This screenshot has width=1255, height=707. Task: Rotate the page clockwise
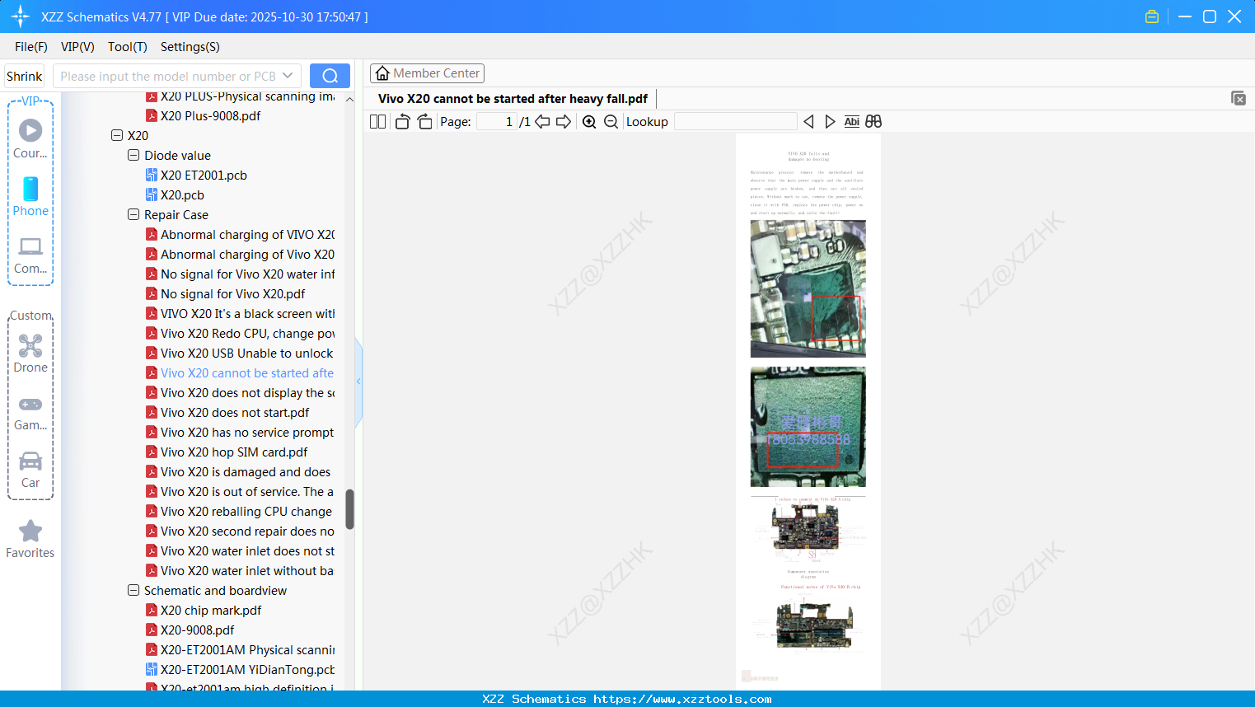[424, 122]
